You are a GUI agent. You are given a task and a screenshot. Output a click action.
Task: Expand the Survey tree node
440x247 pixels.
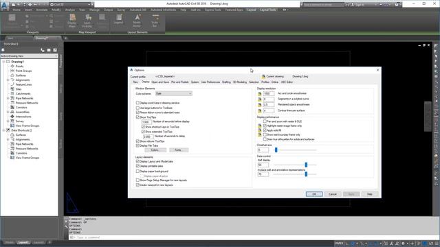8,121
